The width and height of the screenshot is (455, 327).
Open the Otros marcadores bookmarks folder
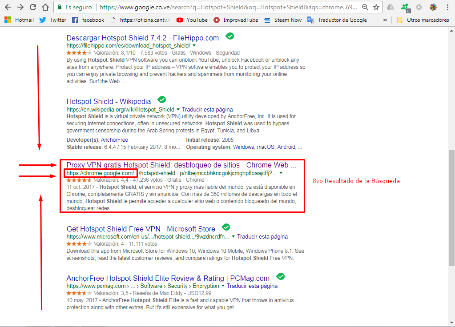[423, 20]
